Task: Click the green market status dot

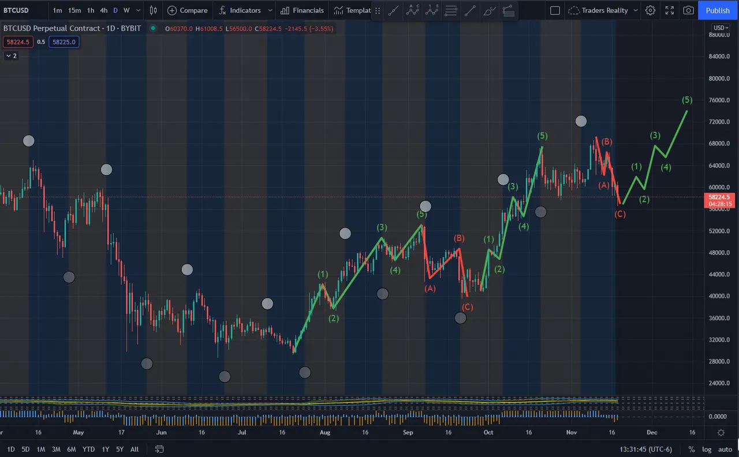Action: [153, 28]
